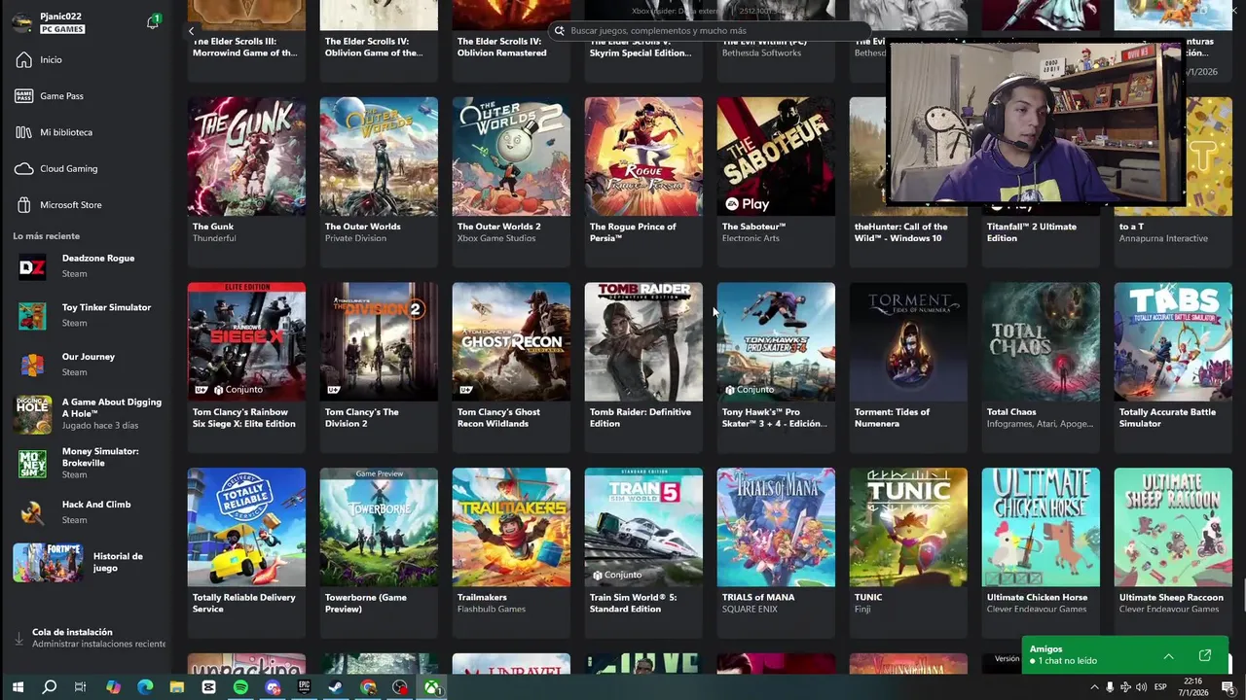
Task: Open Microsoft Edge from taskbar
Action: [145, 687]
